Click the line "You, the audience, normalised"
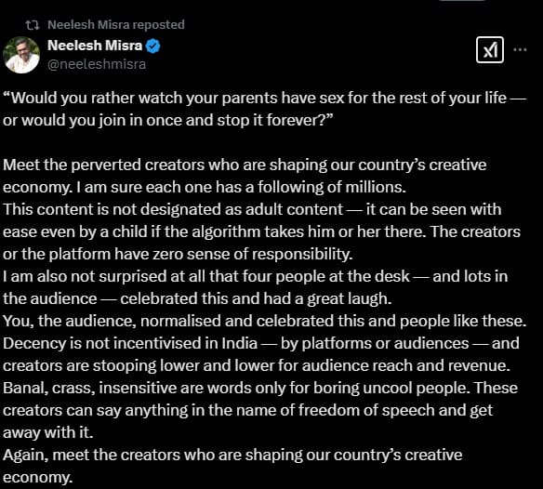Image resolution: width=543 pixels, height=489 pixels. click(x=265, y=321)
